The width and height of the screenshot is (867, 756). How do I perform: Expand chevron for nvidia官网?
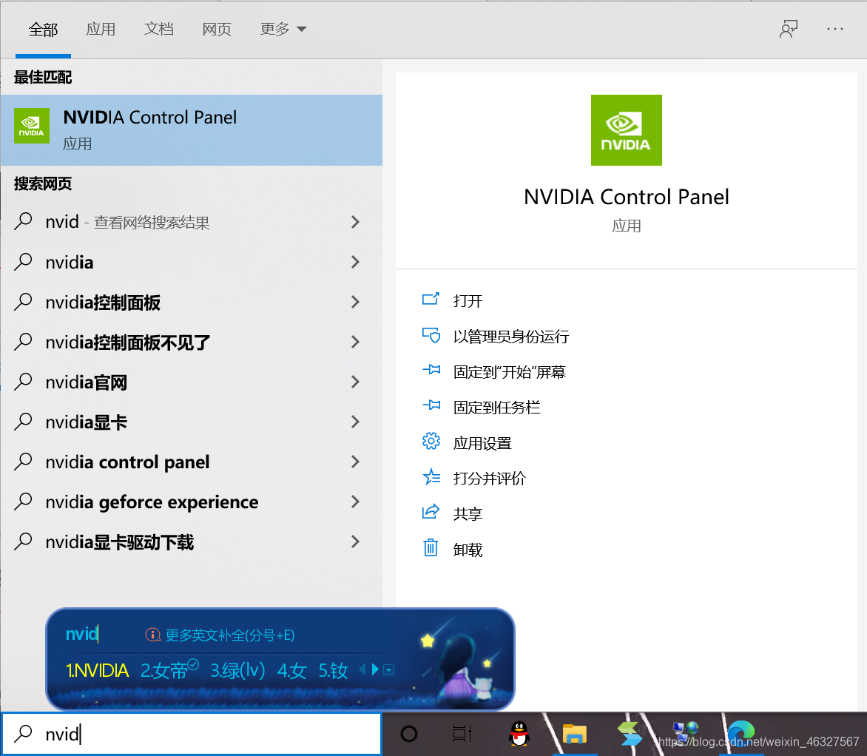[x=356, y=382]
